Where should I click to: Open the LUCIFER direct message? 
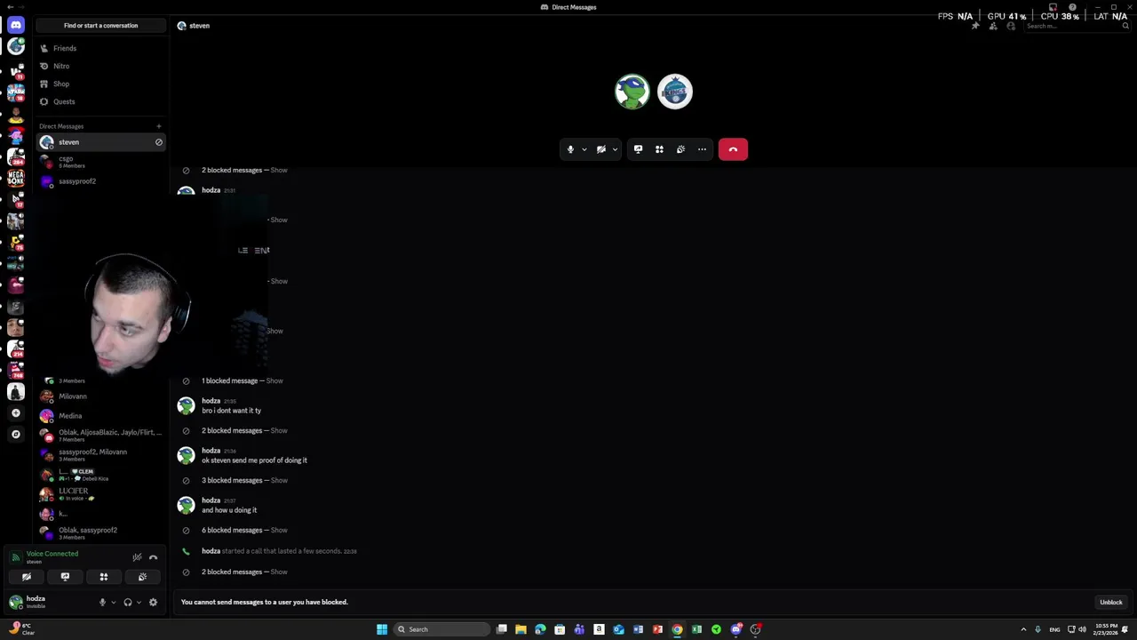(x=100, y=493)
